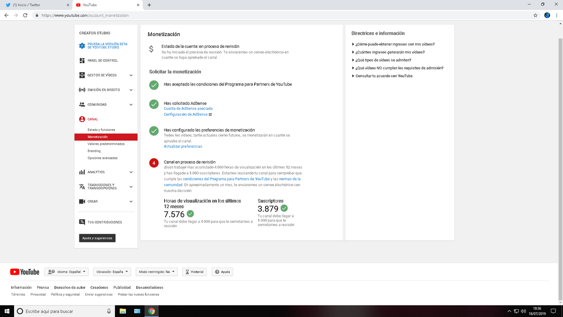This screenshot has width=563, height=317.
Task: Click the Panel de control dashboard icon
Action: (x=82, y=61)
